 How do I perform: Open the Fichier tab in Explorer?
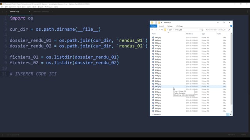pyautogui.click(x=154, y=26)
